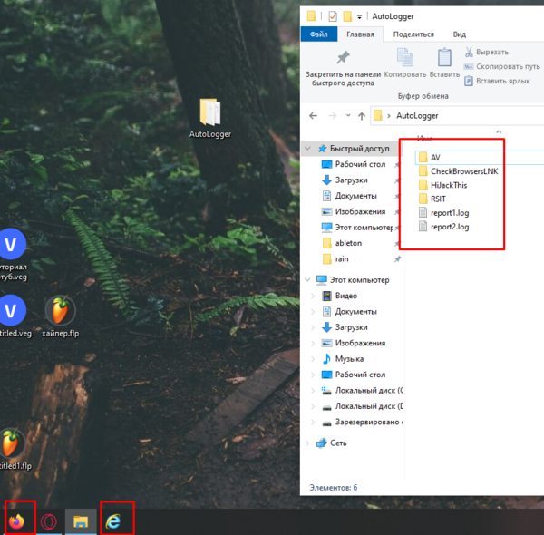
Task: Launch Internet Explorer from the taskbar
Action: click(114, 521)
